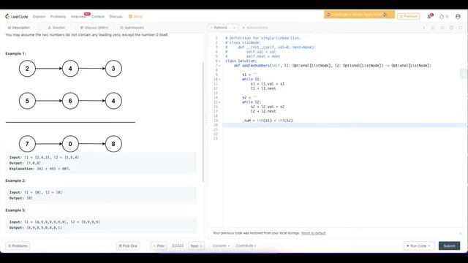Viewport: 468px width, 263px height.
Task: Click code line '_sum = int(s1) + int(s2)'
Action: click(x=268, y=121)
